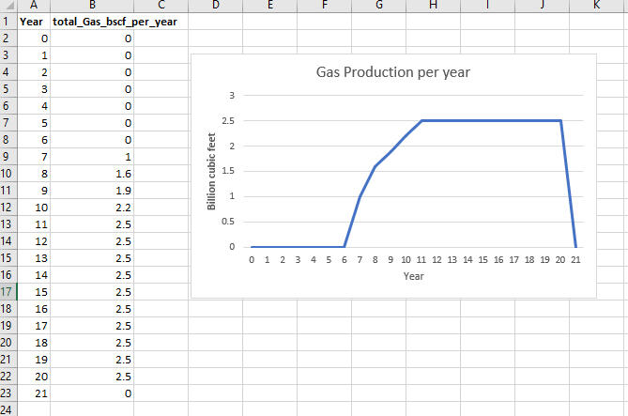Viewport: 628px width, 416px height.
Task: Click the blue gas production line series
Action: click(x=491, y=120)
